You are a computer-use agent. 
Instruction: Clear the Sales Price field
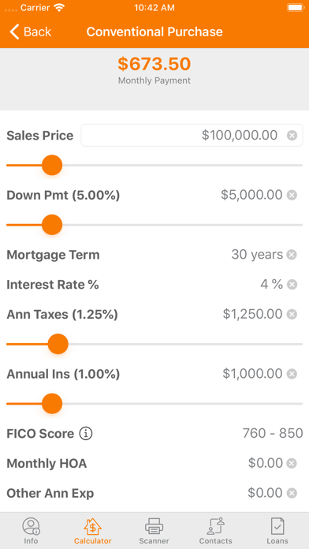tap(292, 135)
